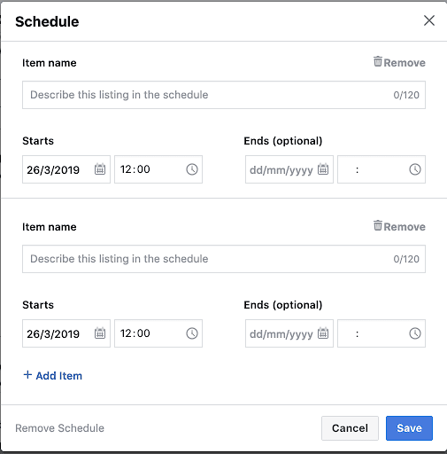Open calendar picker for second Starts date
Image resolution: width=447 pixels, height=454 pixels.
[x=100, y=333]
